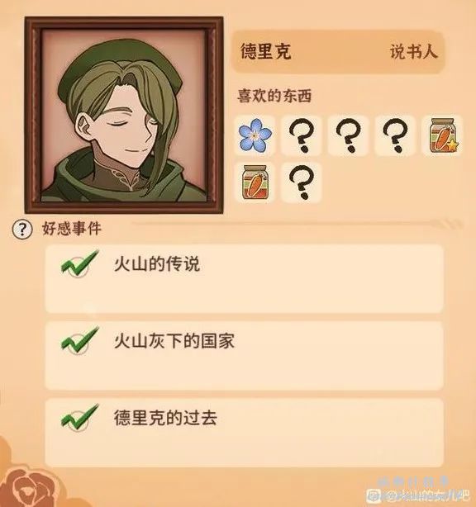Viewport: 476px width, 507px height.
Task: Select the plain carrot jar item
Action: (x=255, y=182)
